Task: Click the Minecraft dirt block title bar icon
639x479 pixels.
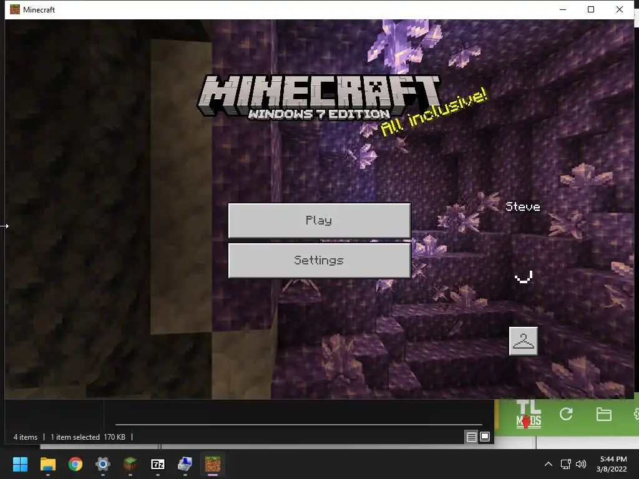Action: point(15,9)
